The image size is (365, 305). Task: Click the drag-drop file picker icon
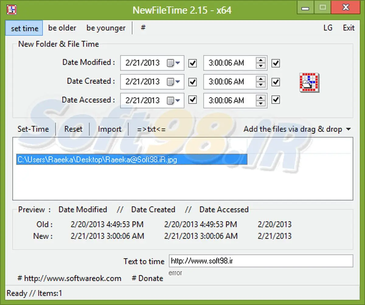(309, 82)
